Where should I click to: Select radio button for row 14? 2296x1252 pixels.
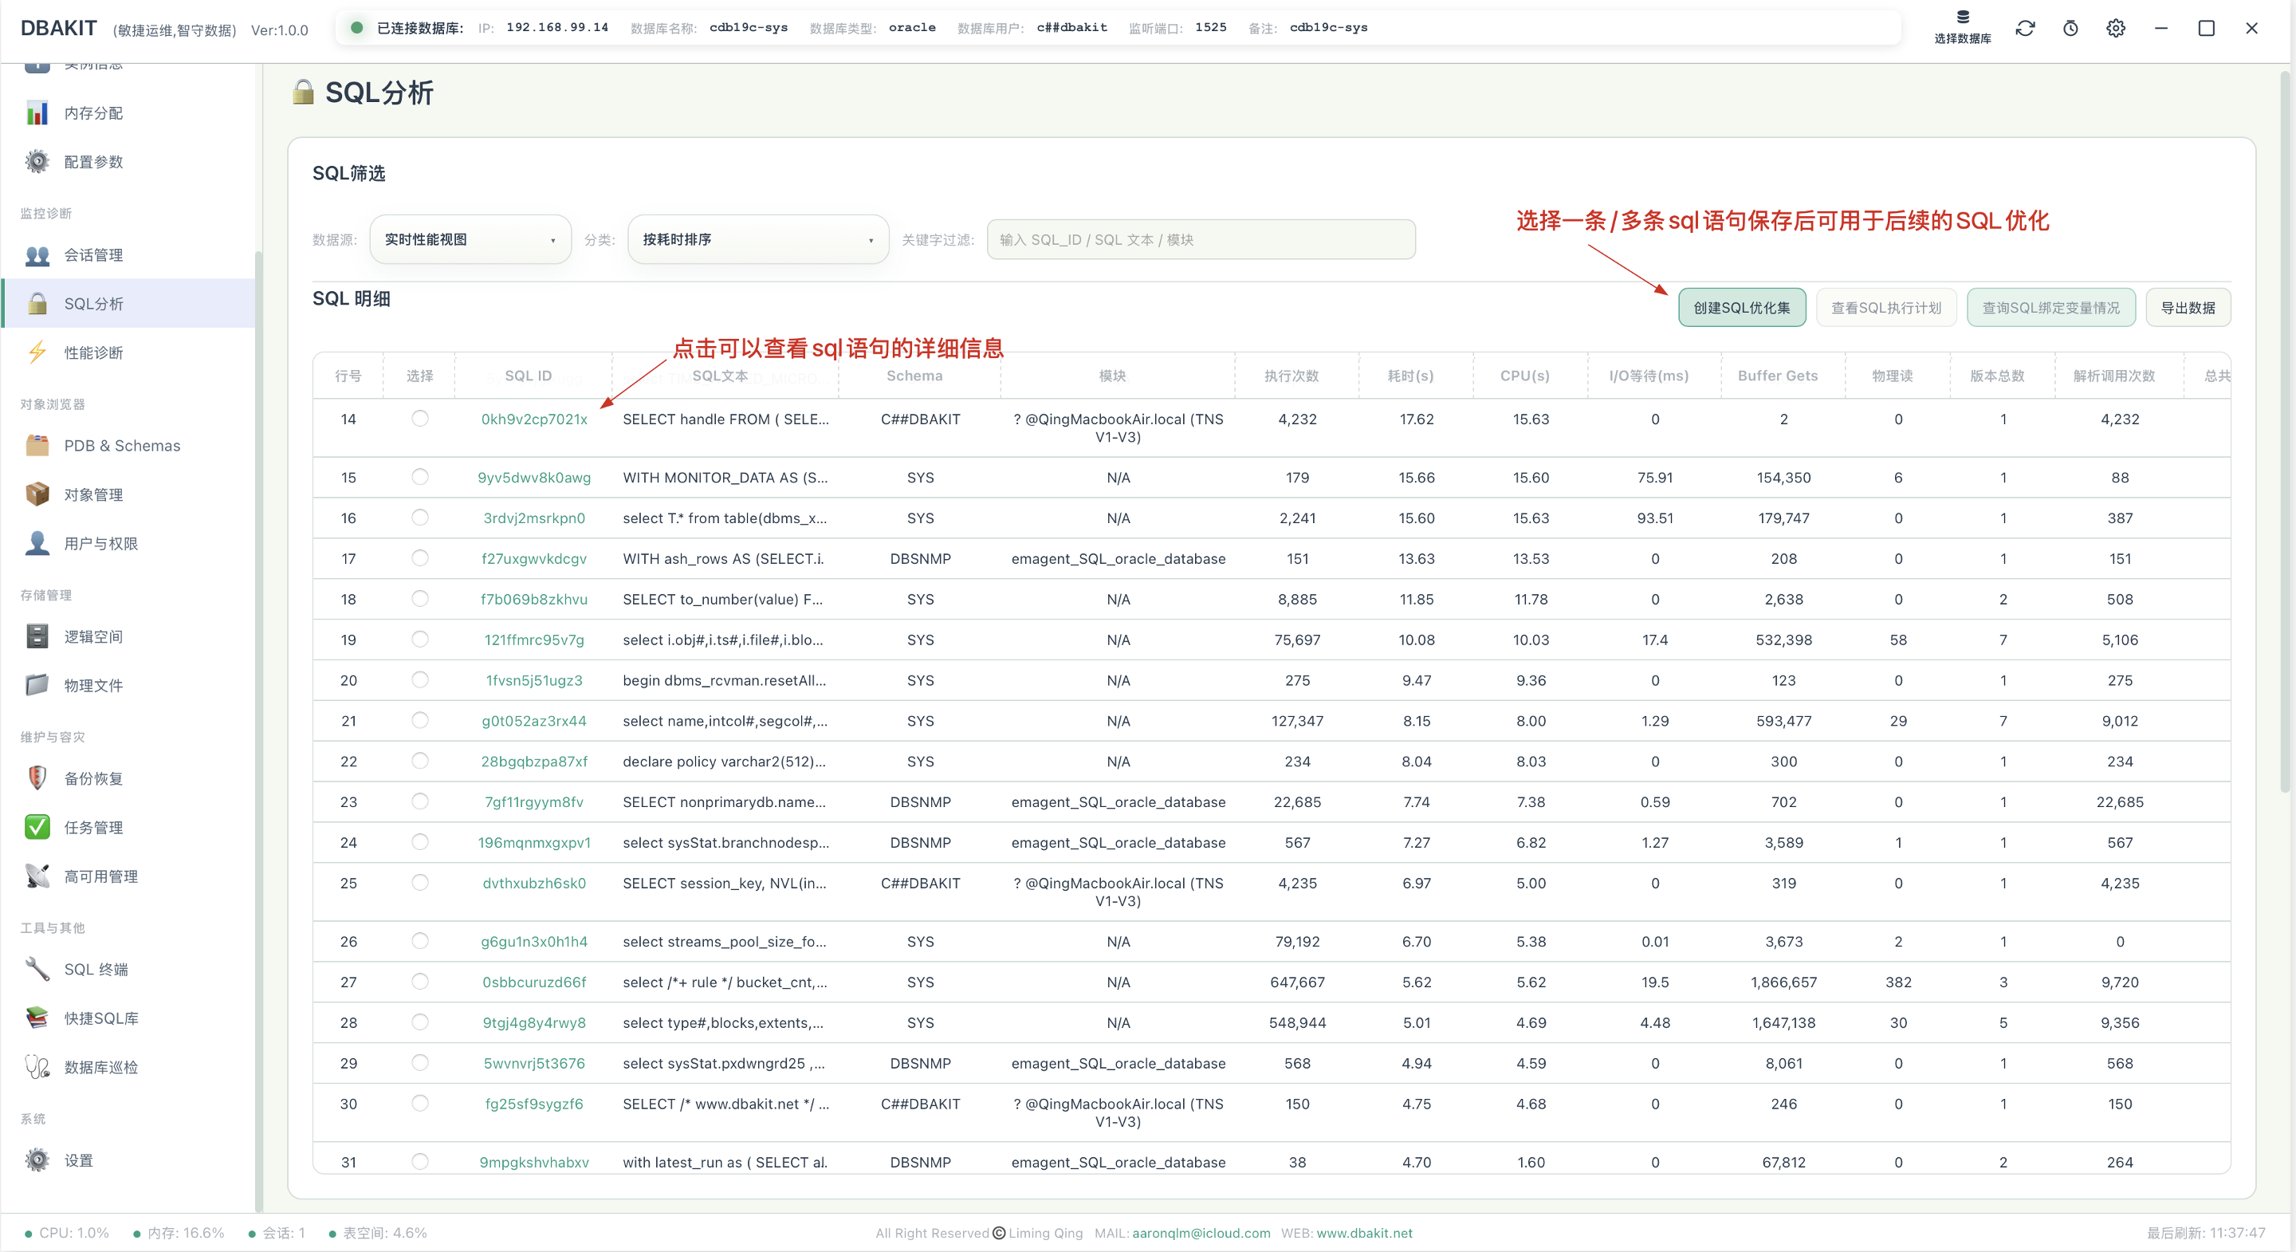click(x=420, y=418)
